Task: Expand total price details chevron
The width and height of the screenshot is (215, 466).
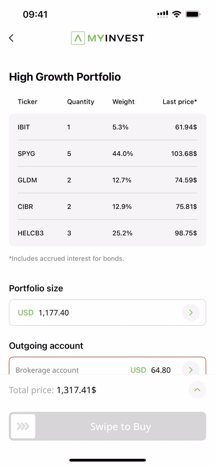Action: click(x=197, y=390)
